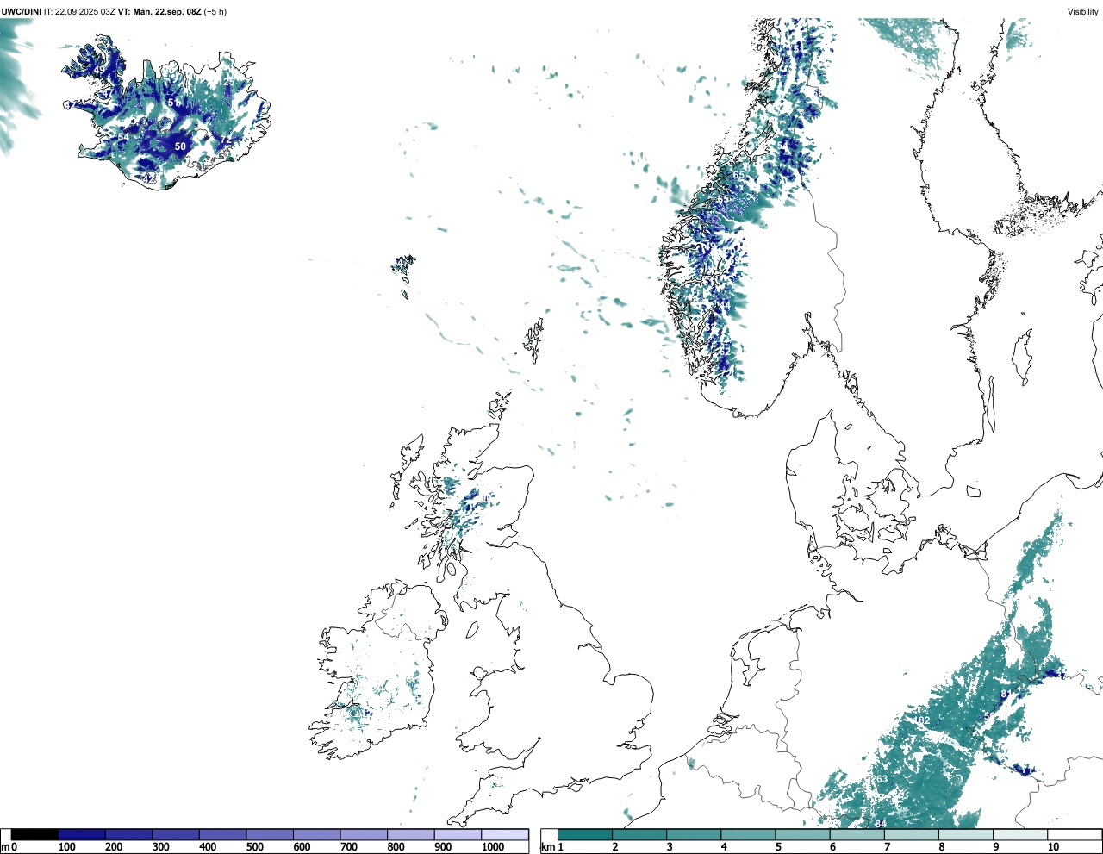Click the '(+5 h)' forecast offset
Screen dimensions: 1103x854
pyautogui.click(x=215, y=12)
